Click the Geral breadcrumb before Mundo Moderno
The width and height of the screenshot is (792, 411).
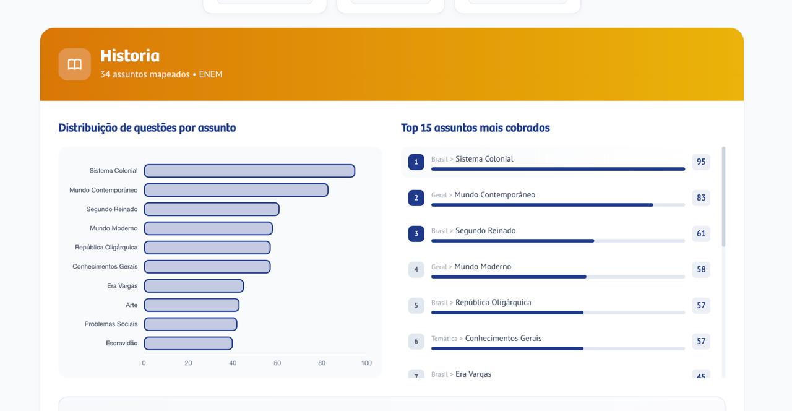(439, 266)
